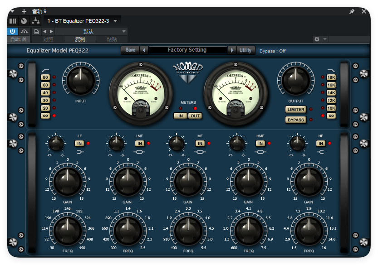Toggle the HF band IN button
The image size is (378, 265).
321,144
